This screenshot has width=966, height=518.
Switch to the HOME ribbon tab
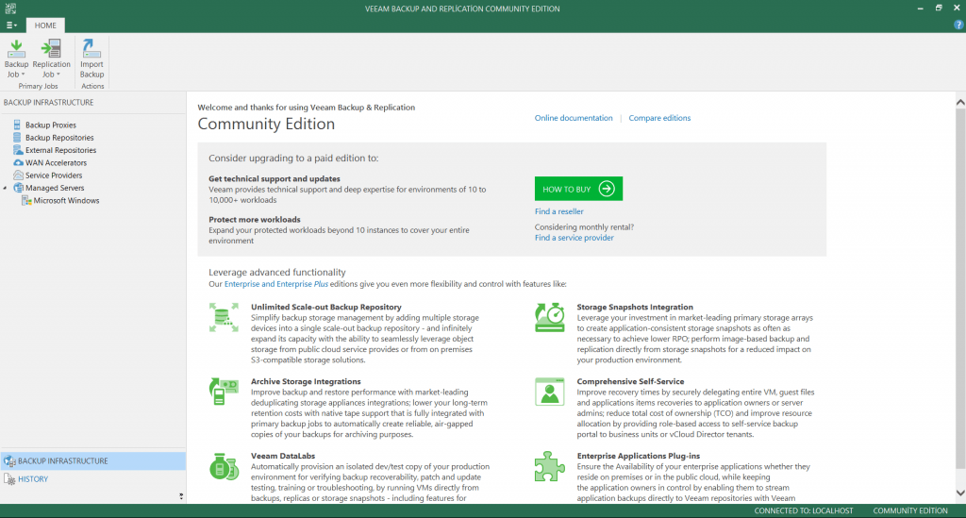[x=45, y=25]
